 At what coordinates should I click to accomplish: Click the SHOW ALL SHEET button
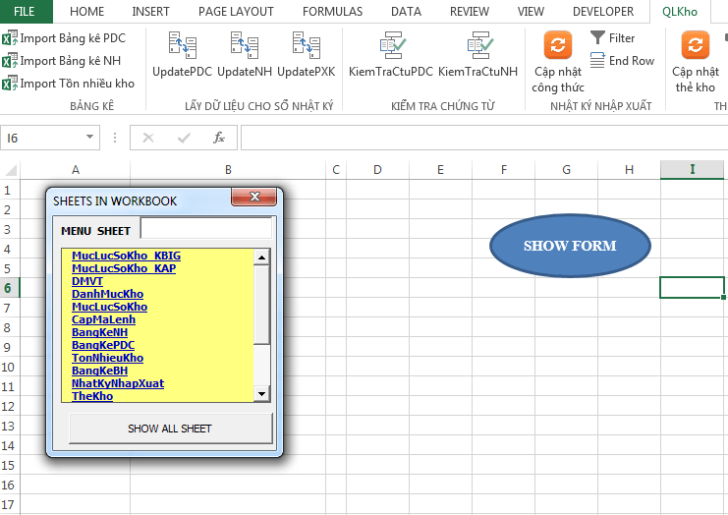tap(170, 429)
